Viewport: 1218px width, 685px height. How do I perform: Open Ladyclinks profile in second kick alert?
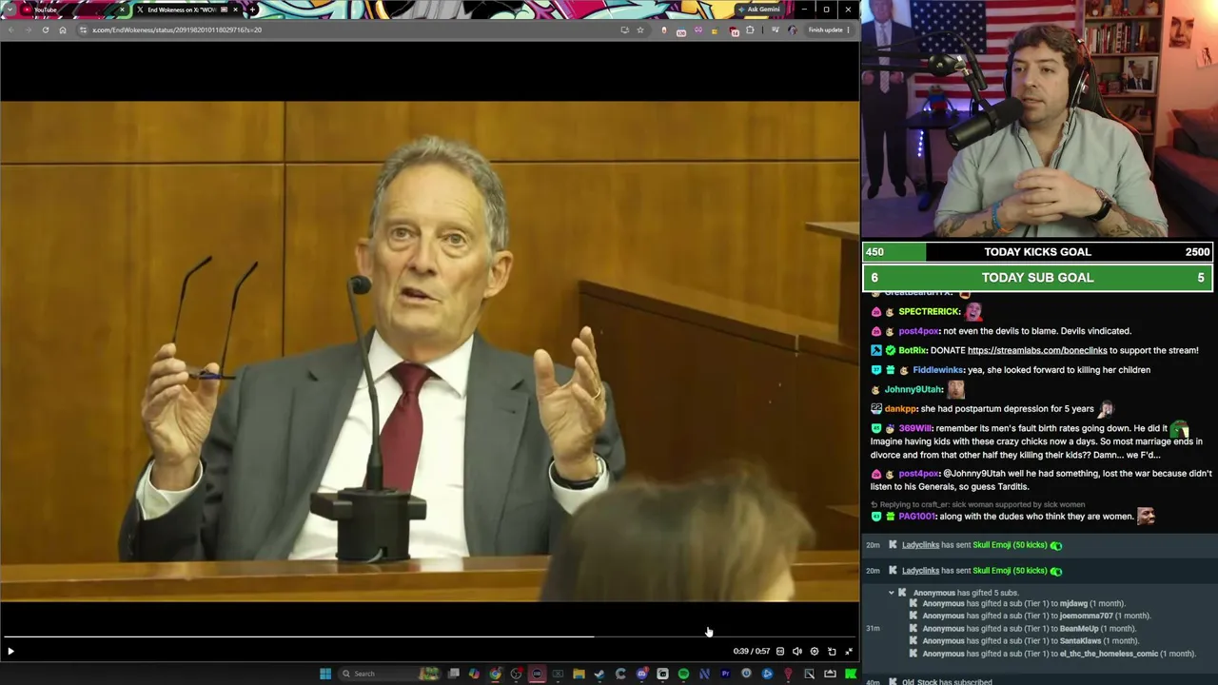920,571
